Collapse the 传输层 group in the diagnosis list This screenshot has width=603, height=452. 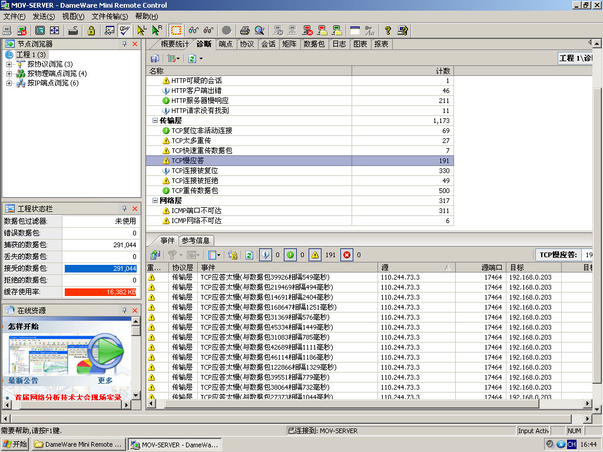coord(155,120)
